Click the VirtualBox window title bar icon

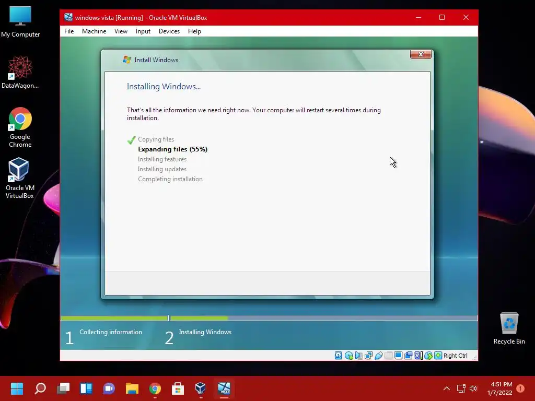tap(68, 17)
